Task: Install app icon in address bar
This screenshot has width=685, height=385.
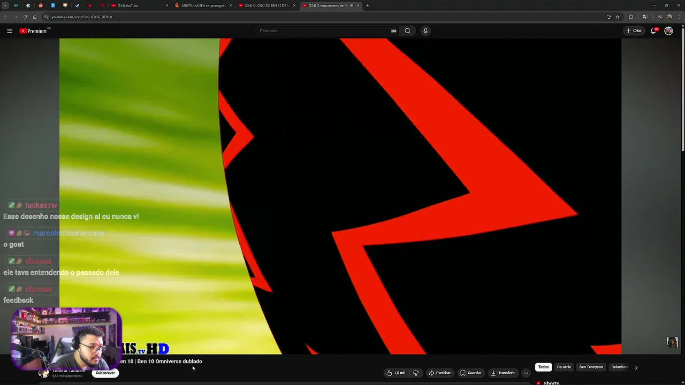Action: click(608, 17)
